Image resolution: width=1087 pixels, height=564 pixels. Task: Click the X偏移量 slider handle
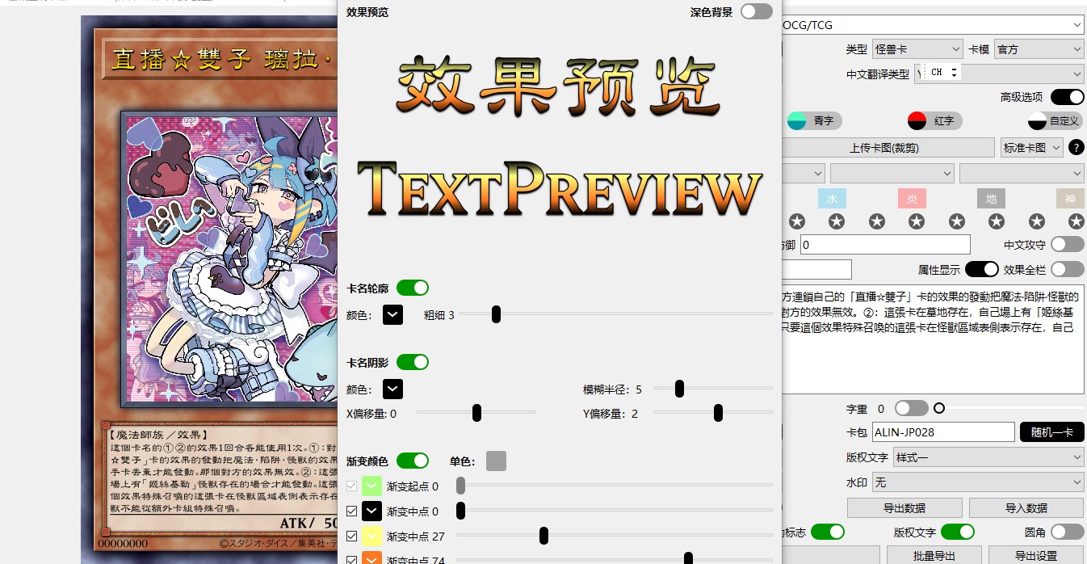(476, 414)
